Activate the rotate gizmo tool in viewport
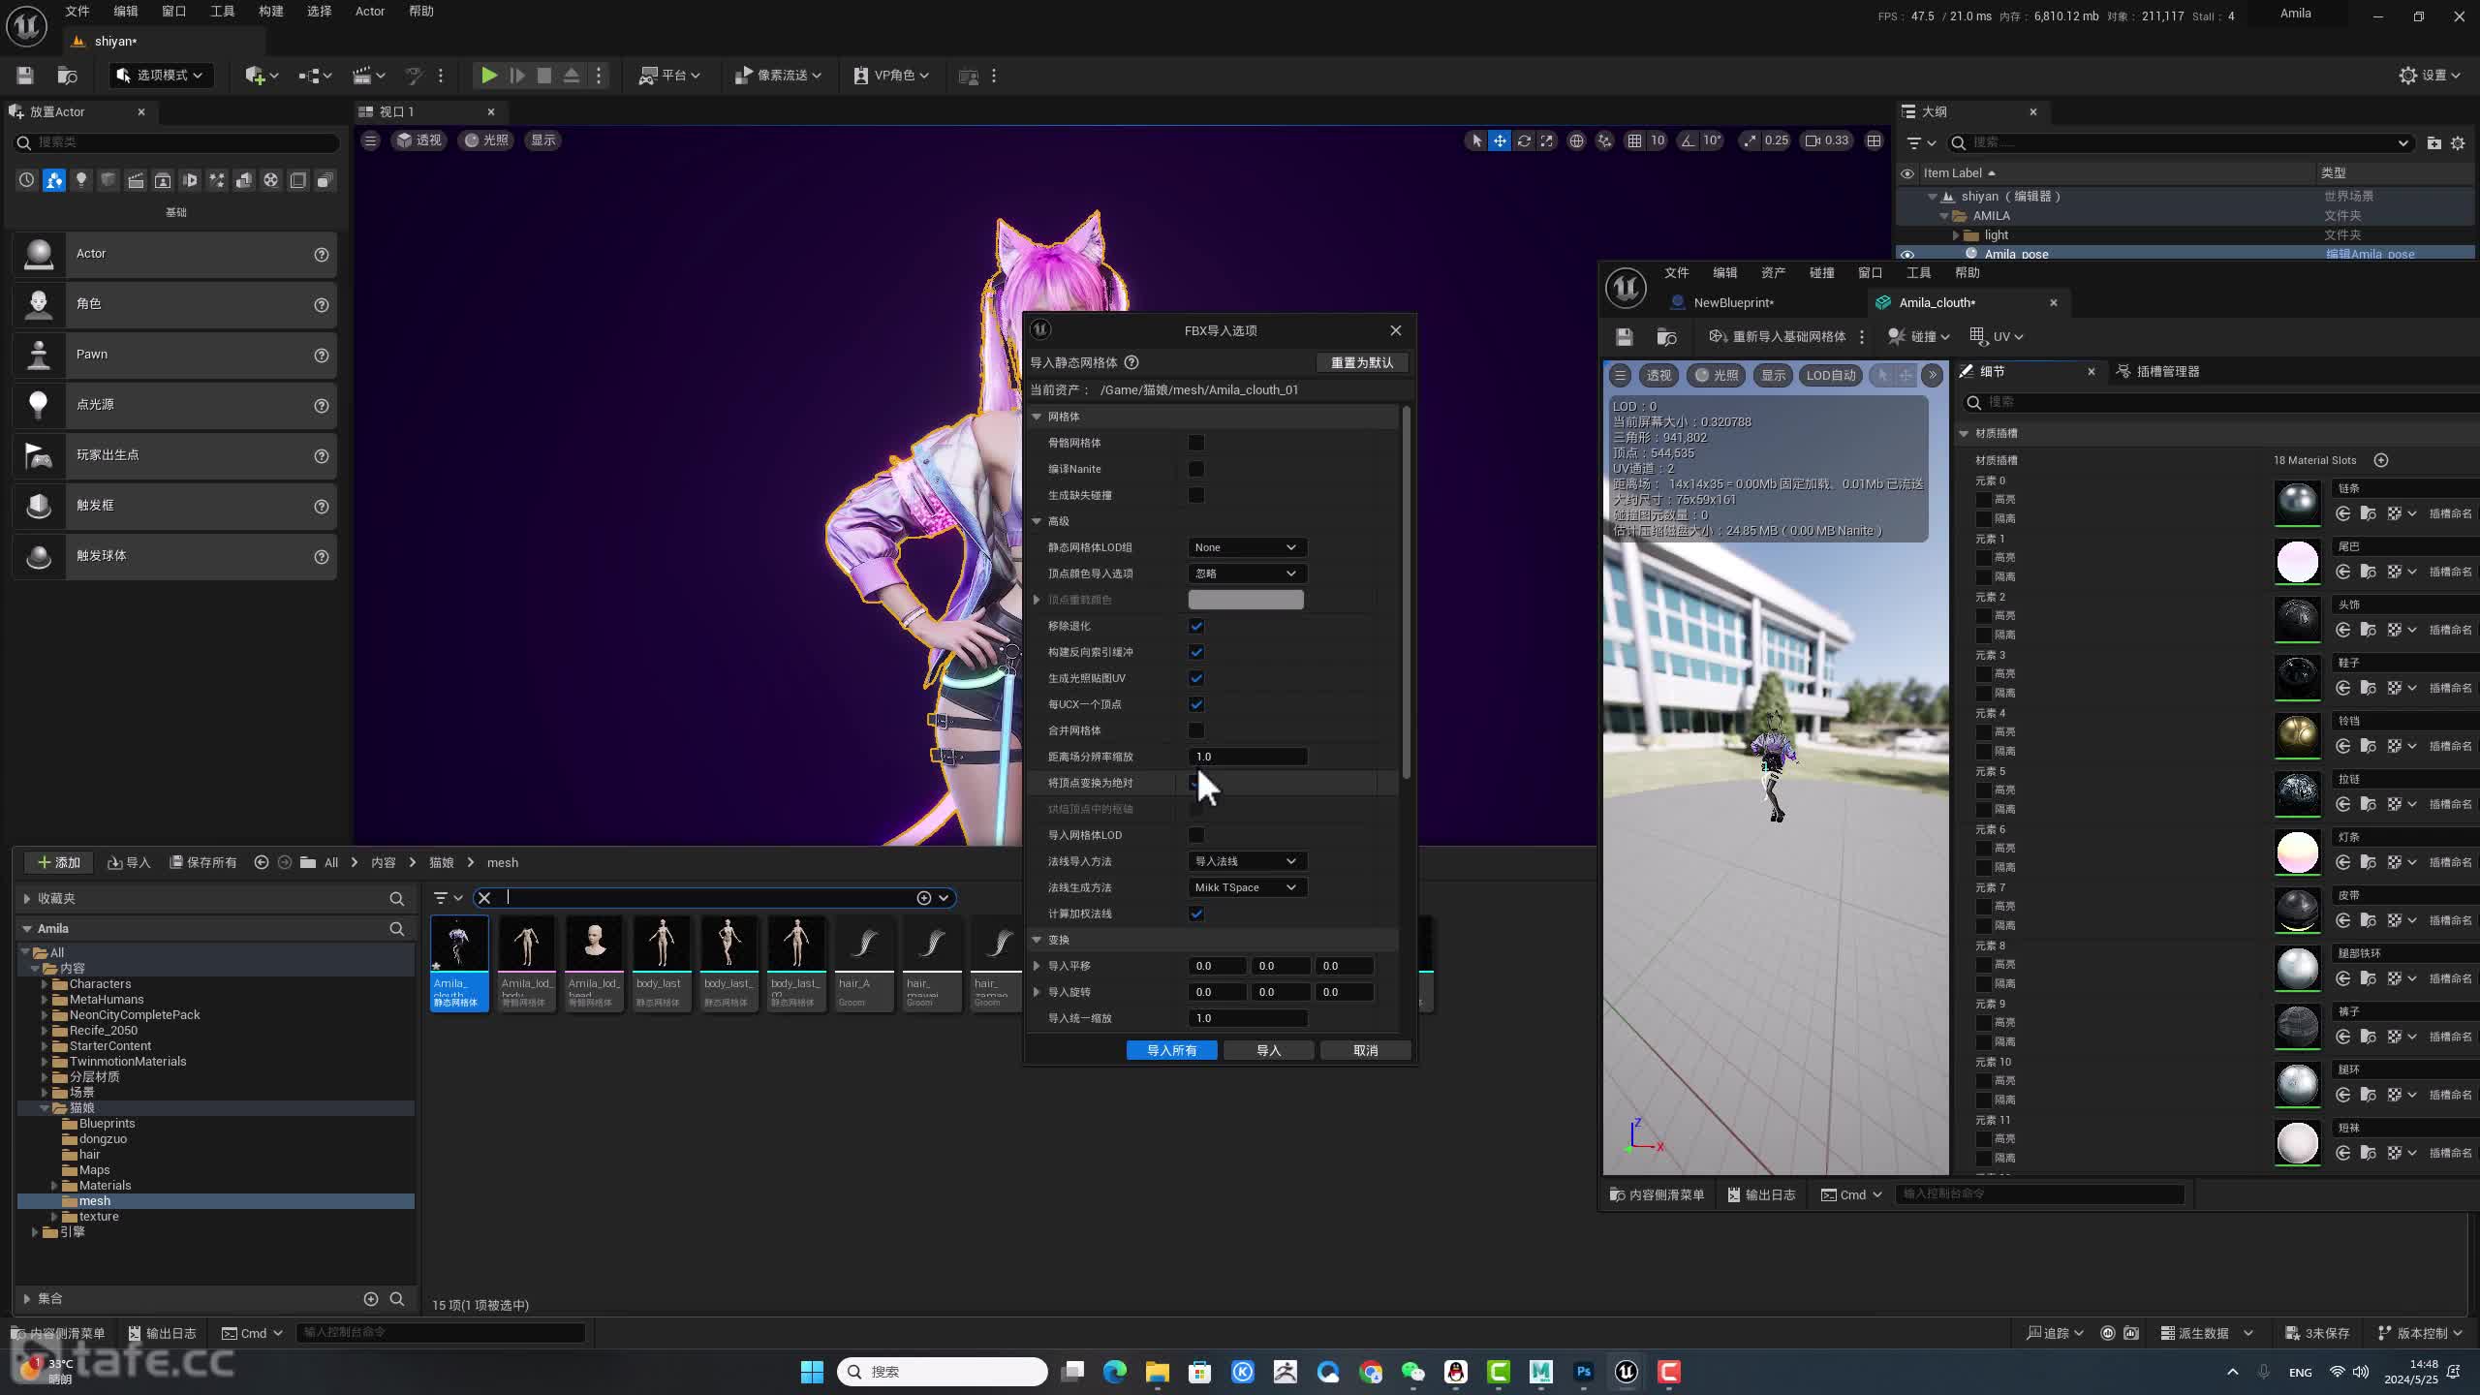Viewport: 2480px width, 1395px height. coord(1524,140)
